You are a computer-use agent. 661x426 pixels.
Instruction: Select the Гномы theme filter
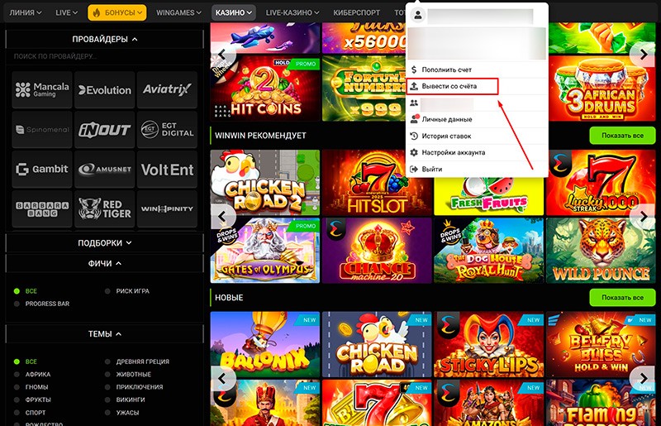[x=31, y=387]
